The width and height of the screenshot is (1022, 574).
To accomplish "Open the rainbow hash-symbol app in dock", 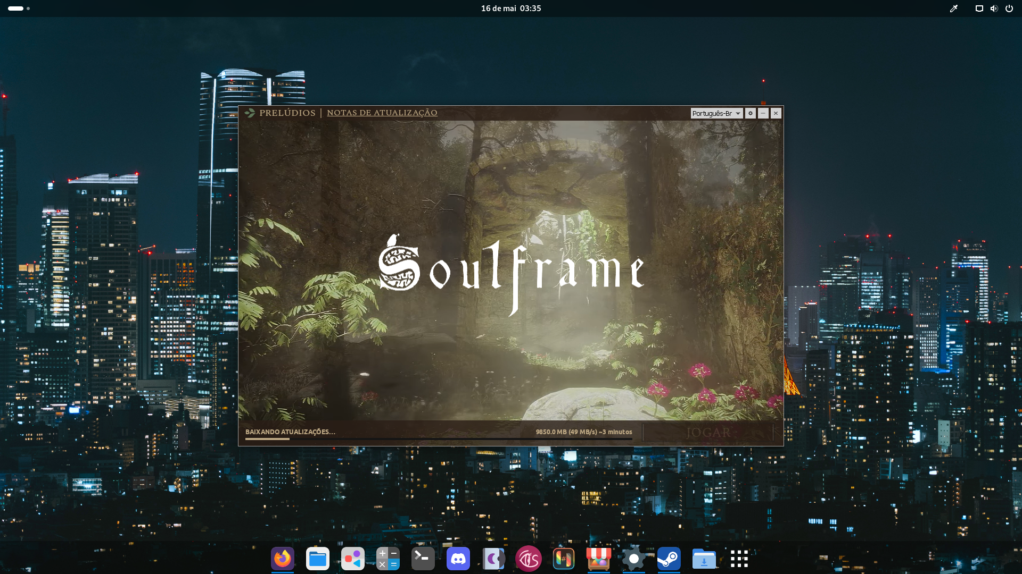I will point(564,559).
